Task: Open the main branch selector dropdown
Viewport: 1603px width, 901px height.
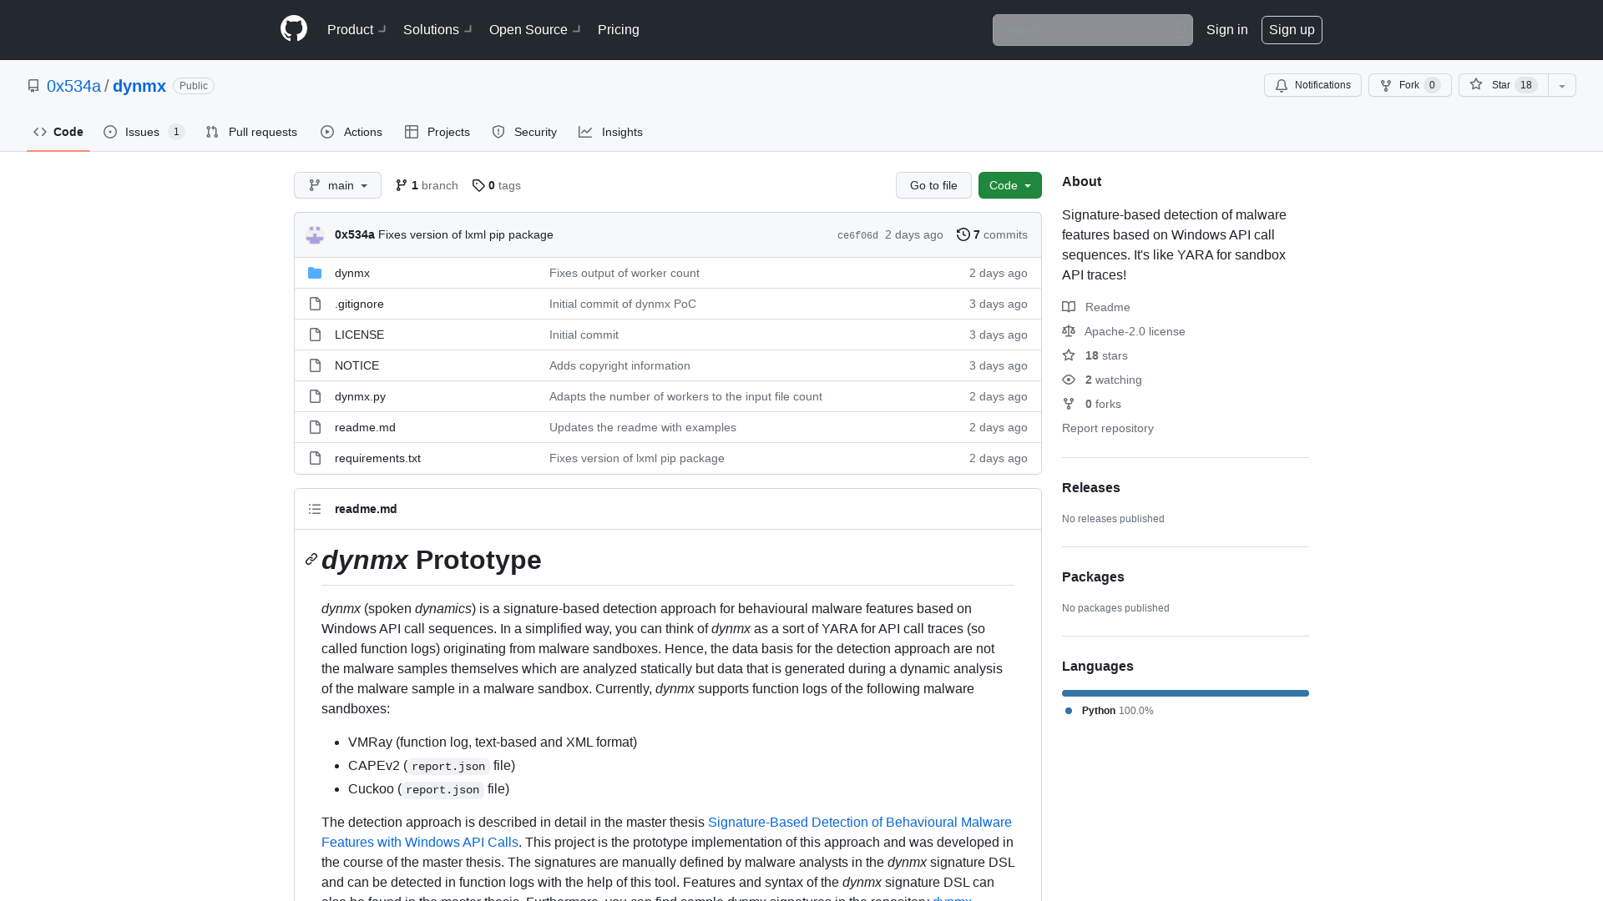Action: (337, 185)
